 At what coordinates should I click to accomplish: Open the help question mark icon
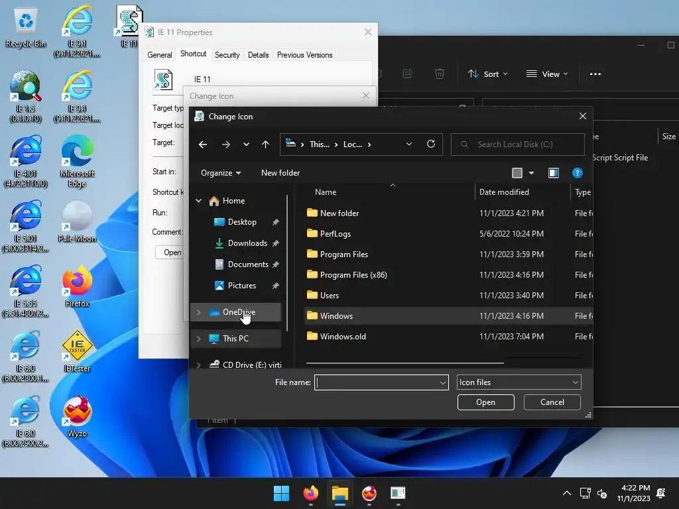point(578,173)
